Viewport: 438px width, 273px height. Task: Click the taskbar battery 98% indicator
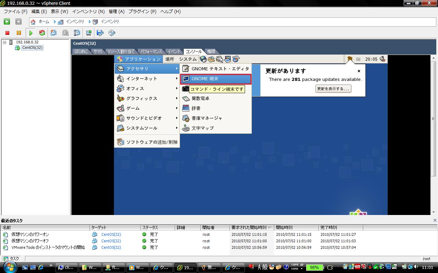314,268
